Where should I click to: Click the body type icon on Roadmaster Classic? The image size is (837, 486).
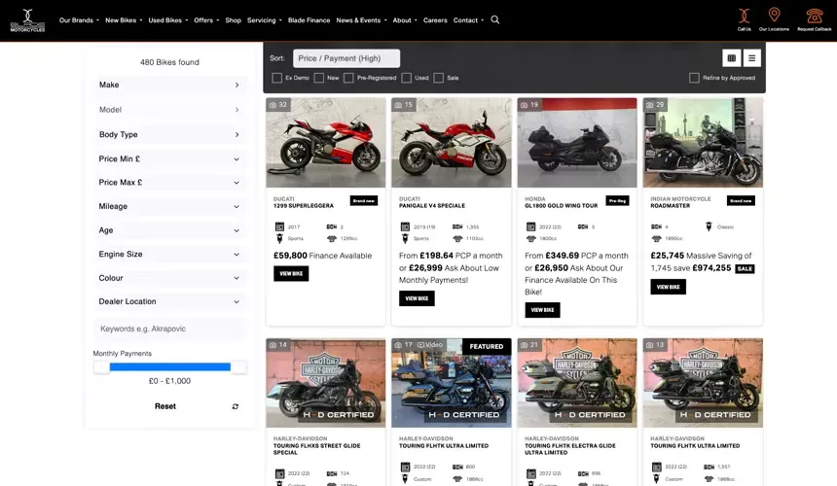(709, 226)
